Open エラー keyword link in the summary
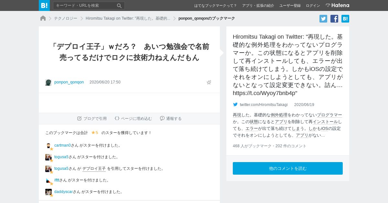Viewport: 388px width, 203px height. (x=252, y=129)
